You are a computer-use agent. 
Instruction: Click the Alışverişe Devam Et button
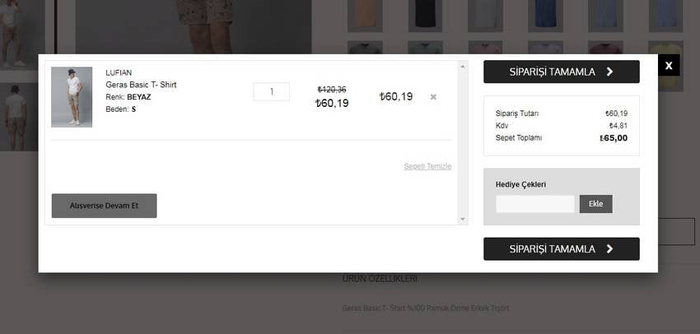[104, 206]
